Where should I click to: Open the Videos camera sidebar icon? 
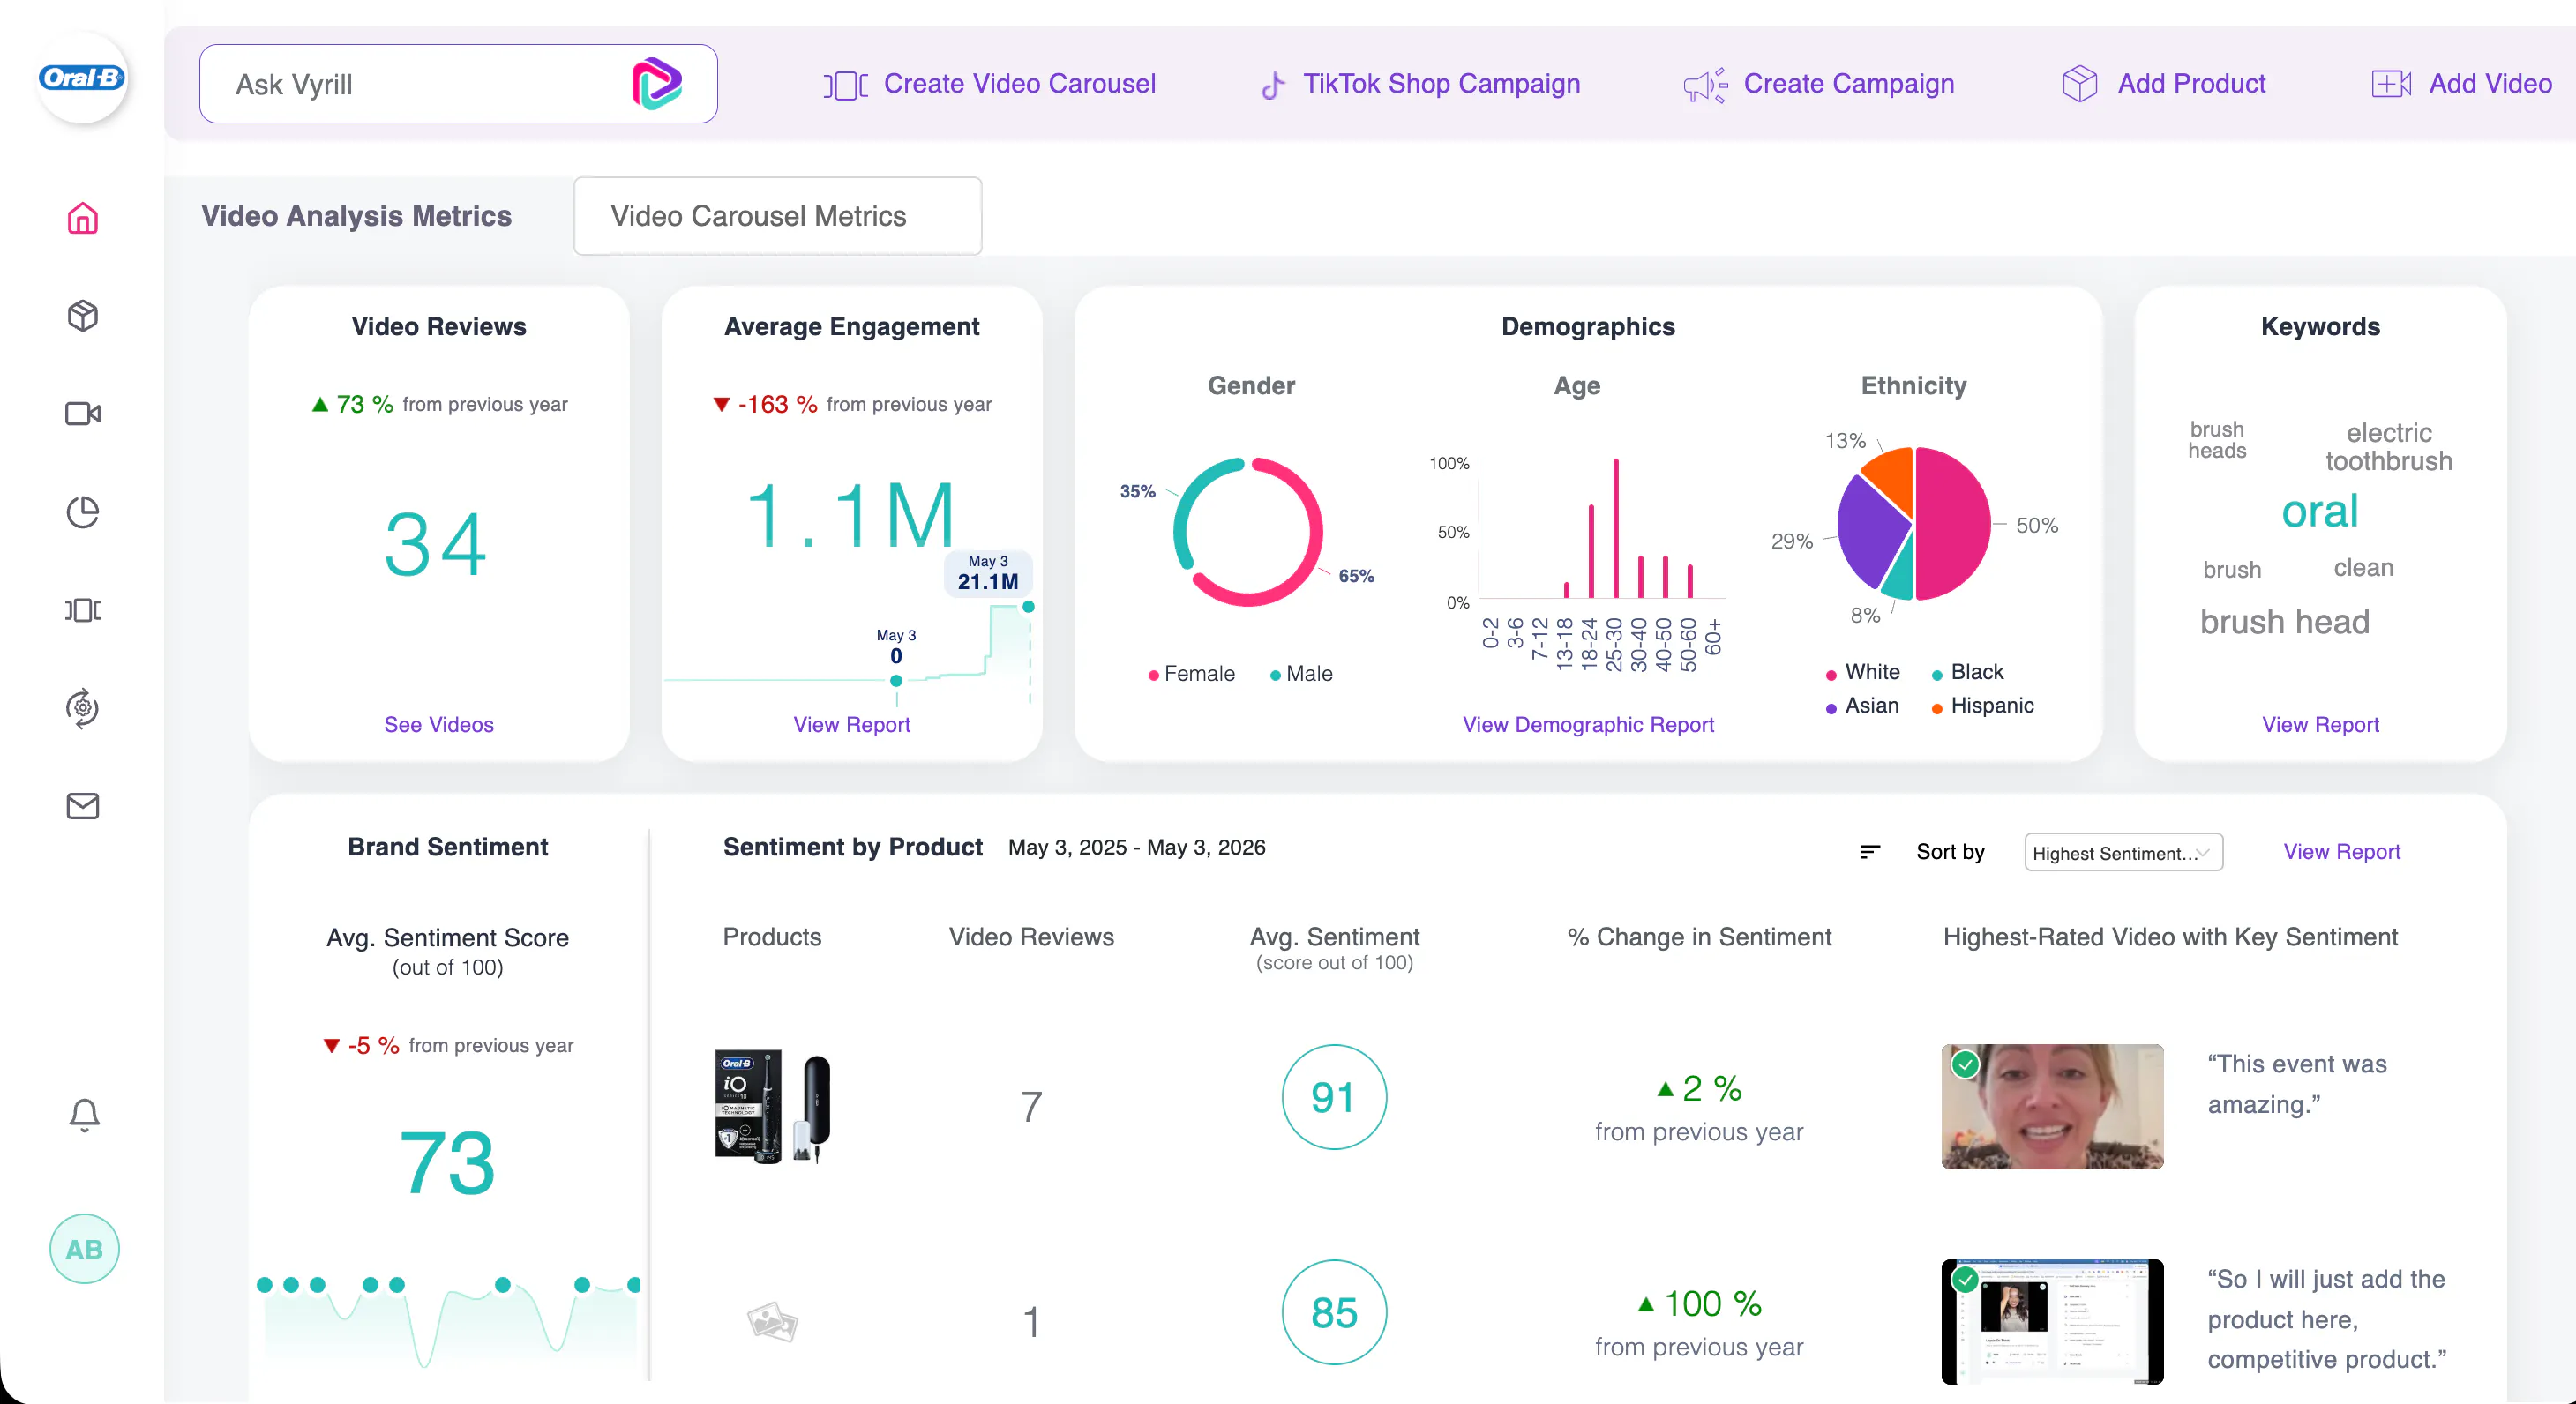(82, 413)
